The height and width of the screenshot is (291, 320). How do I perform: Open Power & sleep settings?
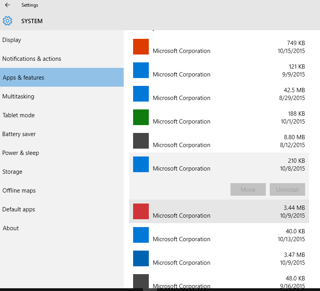tap(62, 153)
